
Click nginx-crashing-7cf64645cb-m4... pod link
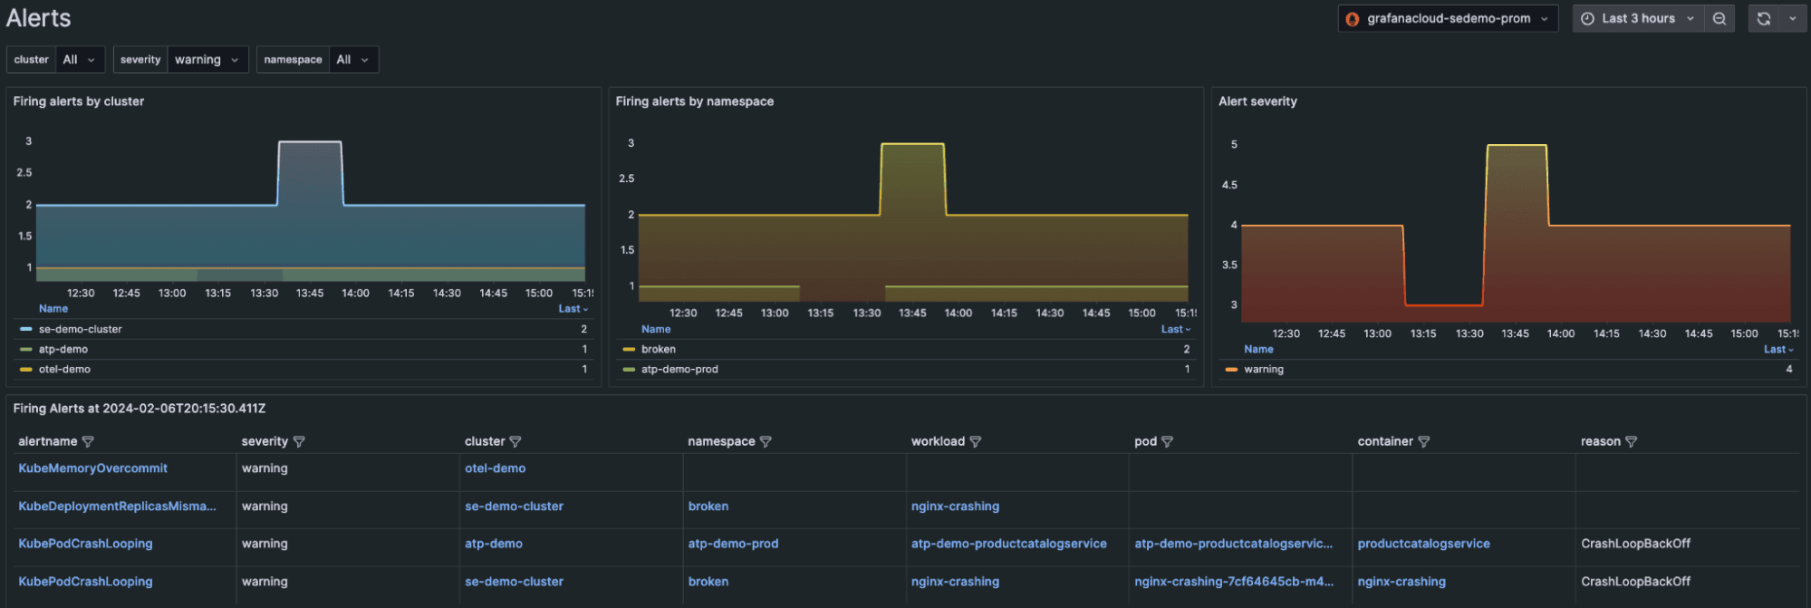[1234, 582]
